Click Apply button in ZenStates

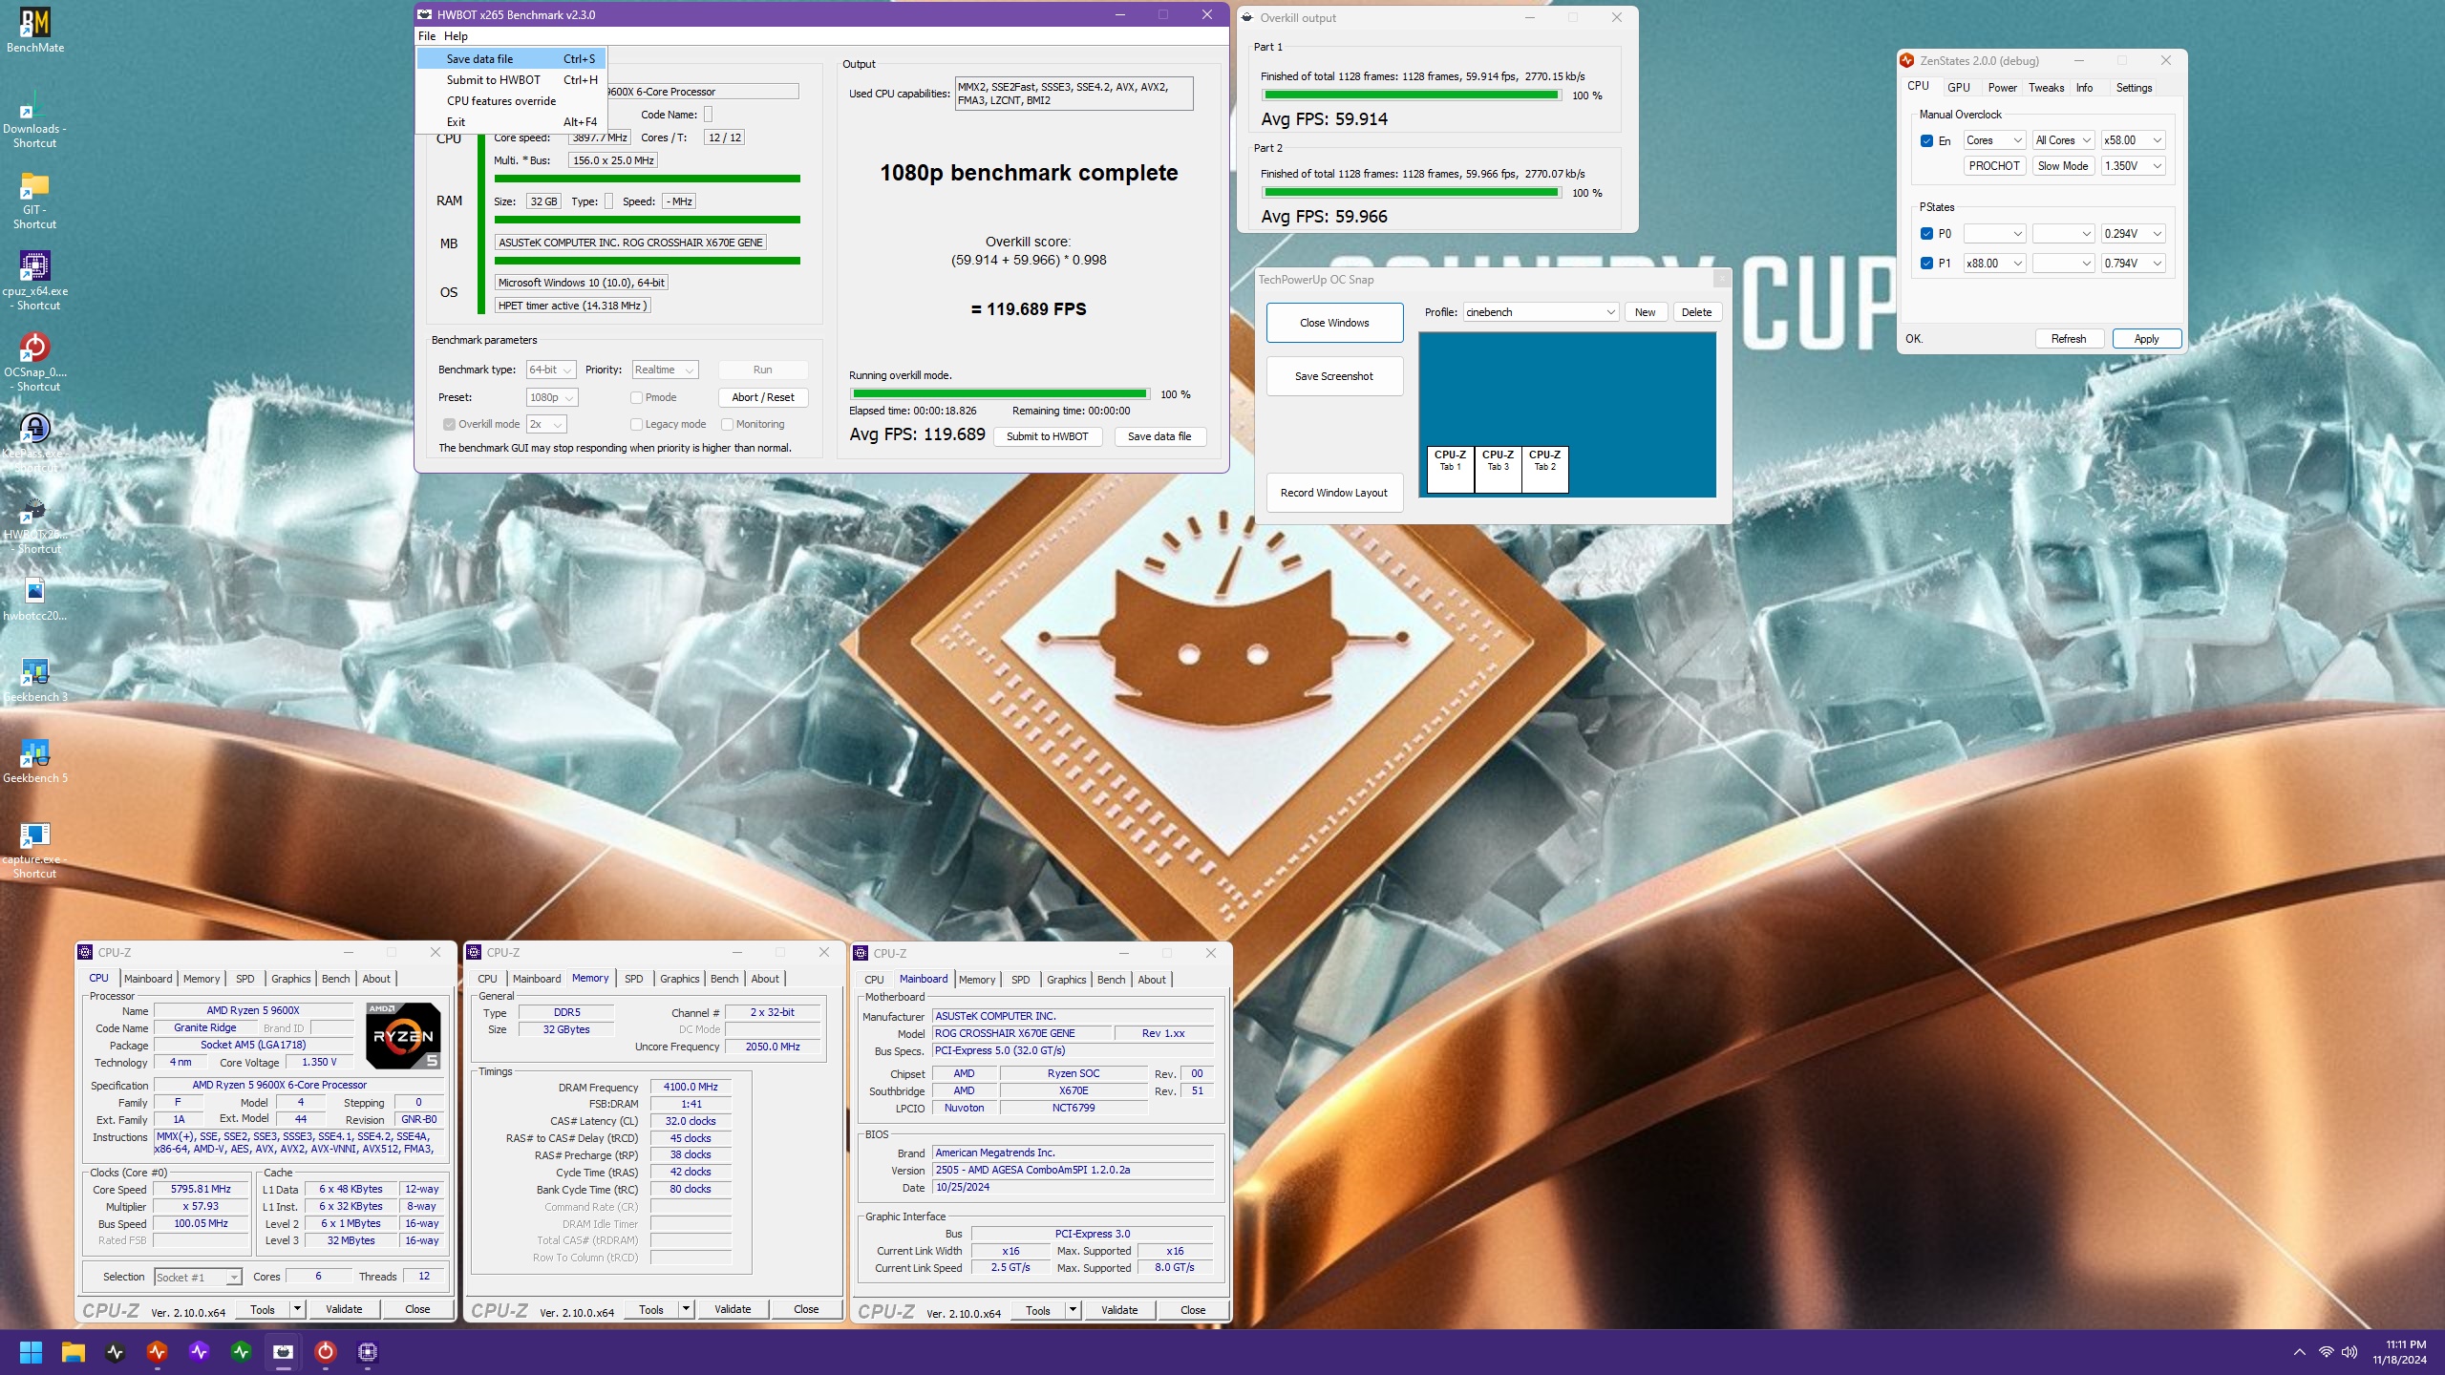click(2146, 339)
